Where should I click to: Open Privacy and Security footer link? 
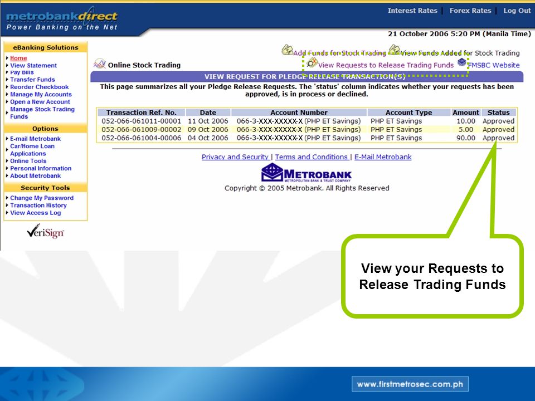click(x=235, y=157)
